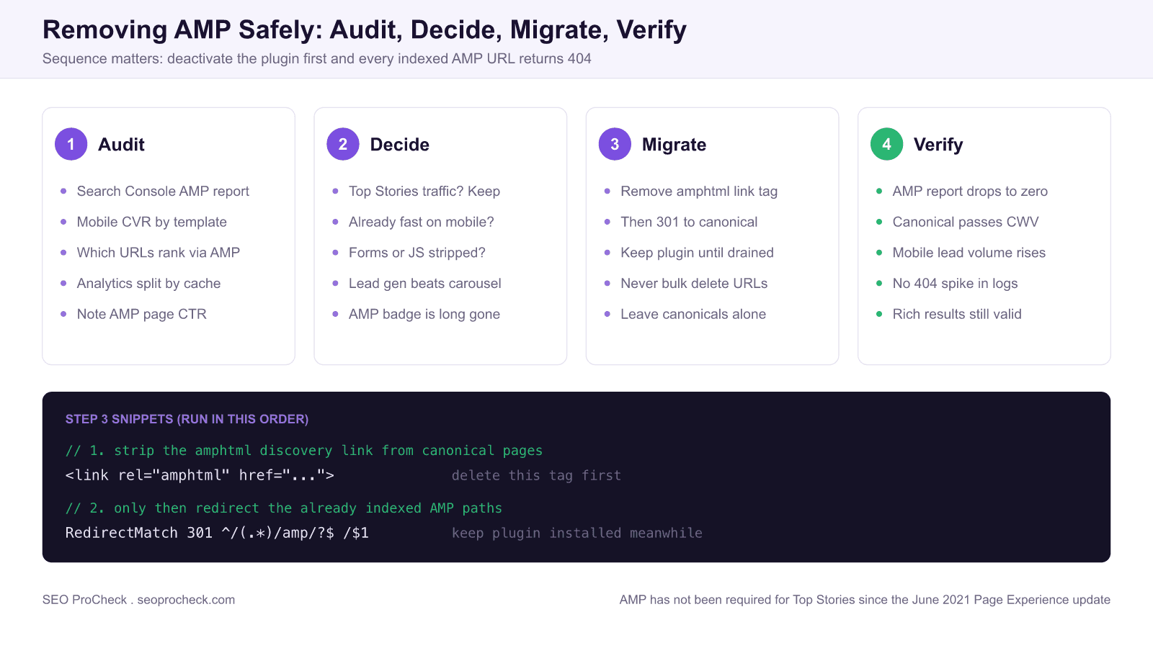Screen dimensions: 1153x648
Task: Click 'Rich results still valid' bullet
Action: click(956, 314)
